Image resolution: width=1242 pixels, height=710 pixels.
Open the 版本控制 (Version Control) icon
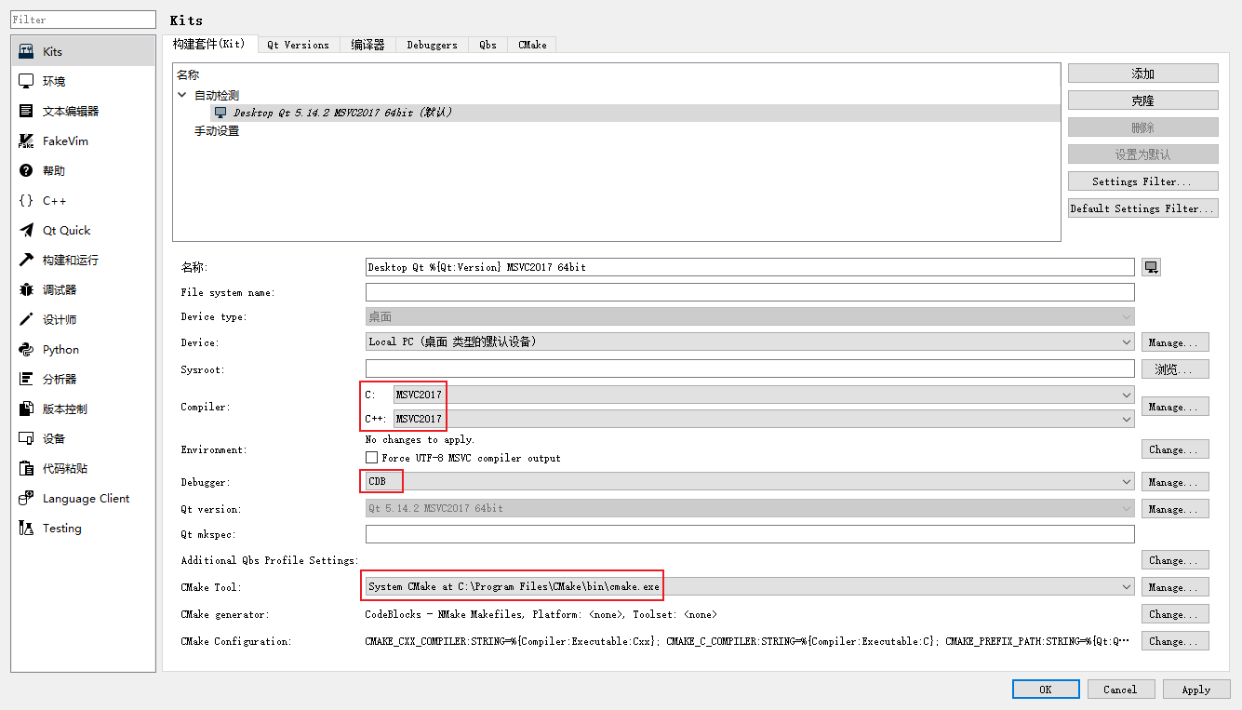click(29, 408)
